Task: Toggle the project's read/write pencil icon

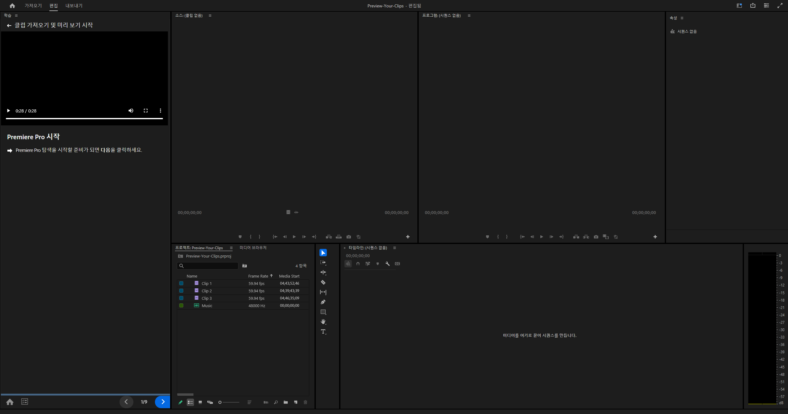Action: click(x=181, y=402)
